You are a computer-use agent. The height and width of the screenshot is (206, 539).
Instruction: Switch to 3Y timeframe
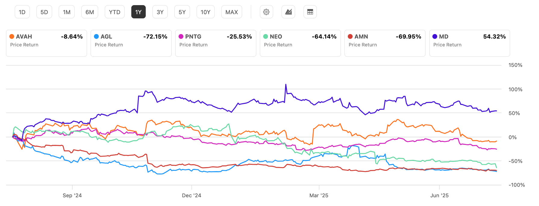click(160, 12)
